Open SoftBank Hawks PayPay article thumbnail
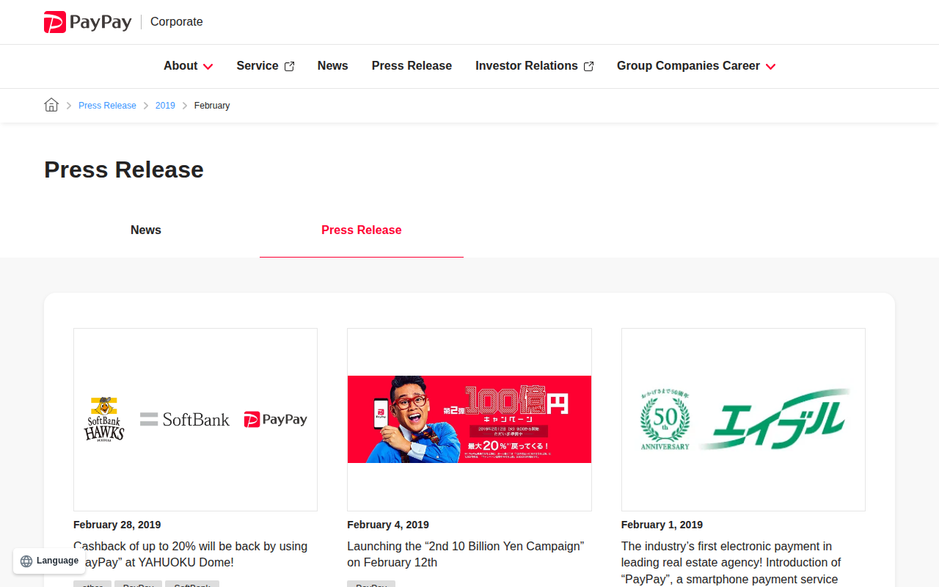The height and width of the screenshot is (587, 939). [x=195, y=420]
